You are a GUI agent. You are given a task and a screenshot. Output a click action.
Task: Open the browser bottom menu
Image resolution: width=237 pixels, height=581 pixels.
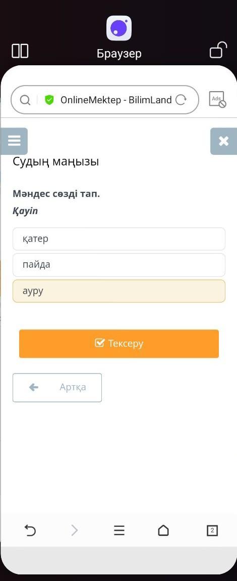coord(119,530)
